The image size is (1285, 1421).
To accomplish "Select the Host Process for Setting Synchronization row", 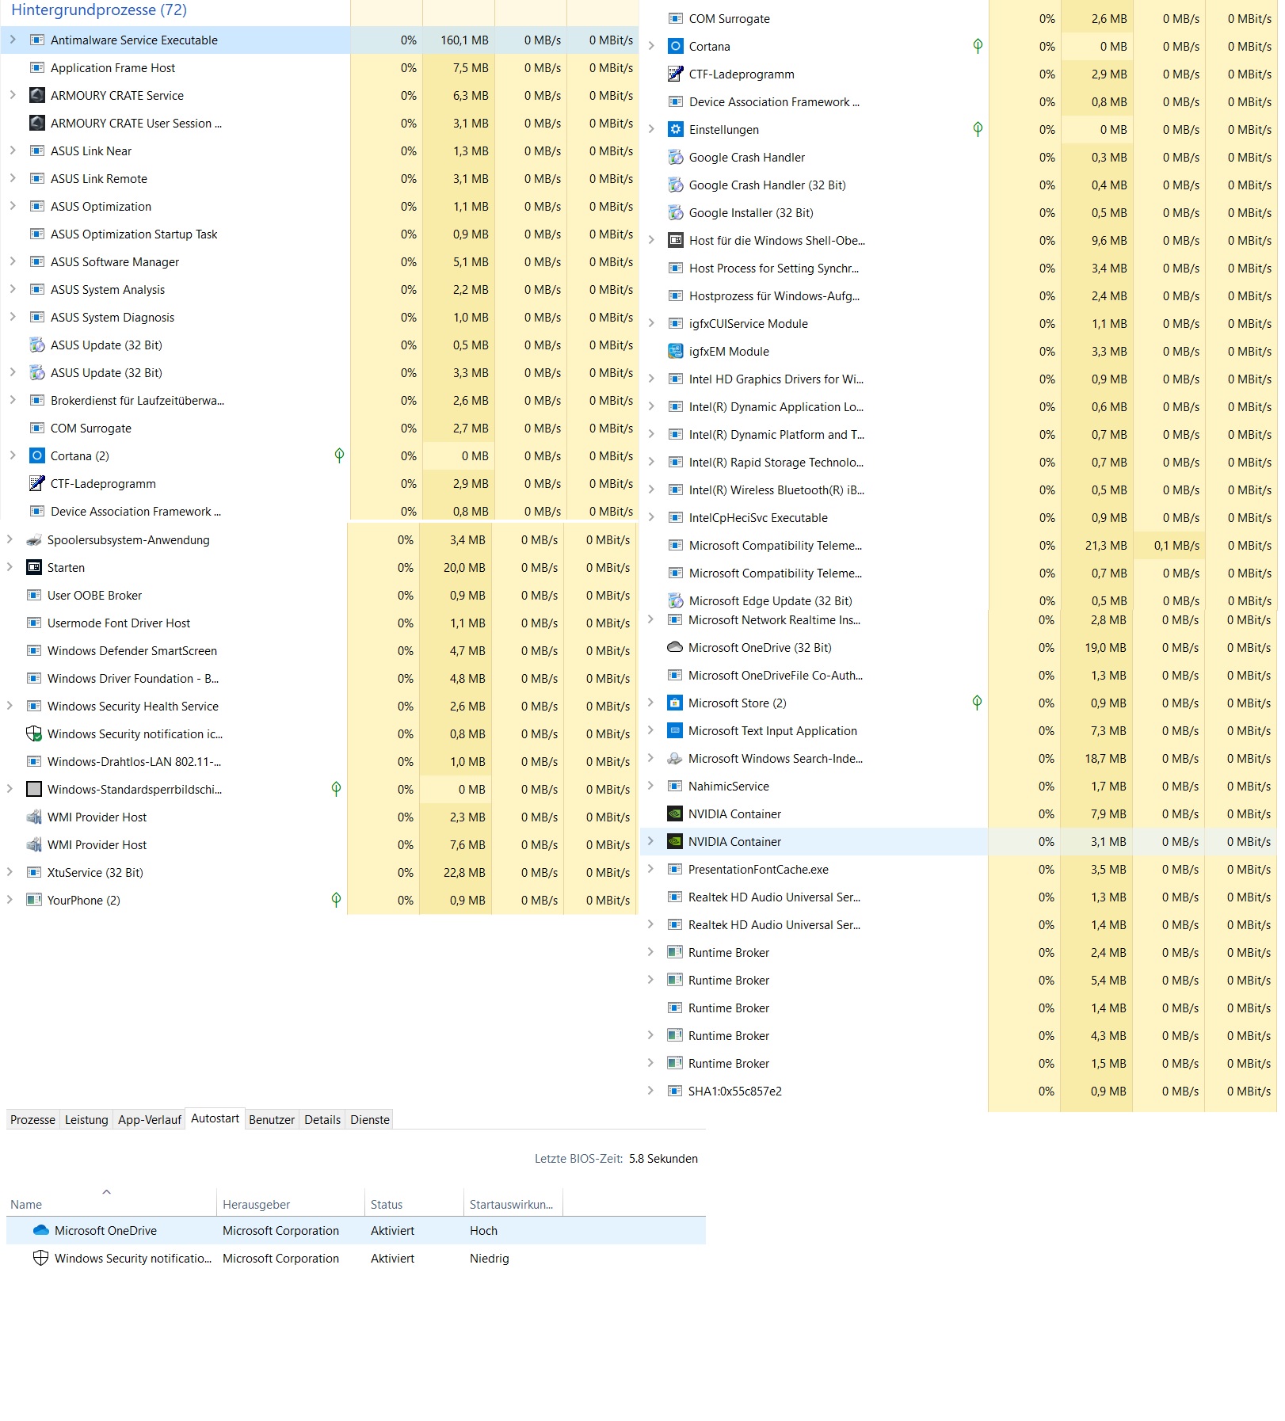I will [959, 269].
